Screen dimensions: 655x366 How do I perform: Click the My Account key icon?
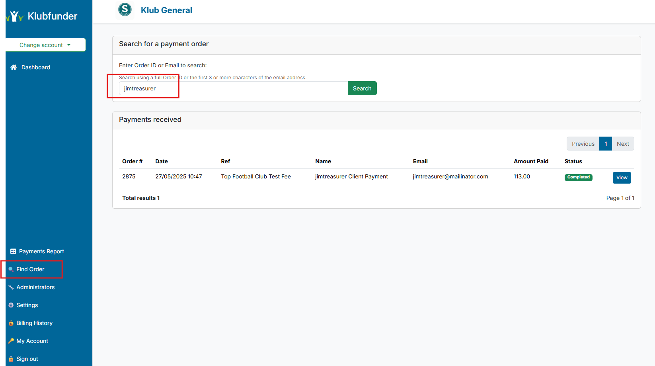pyautogui.click(x=11, y=341)
